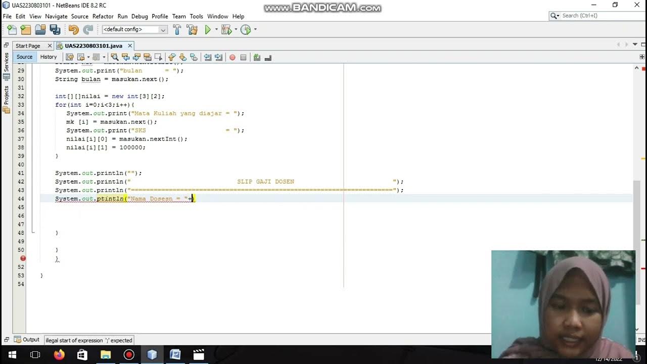Click the New Project toolbar icon

click(x=26, y=30)
